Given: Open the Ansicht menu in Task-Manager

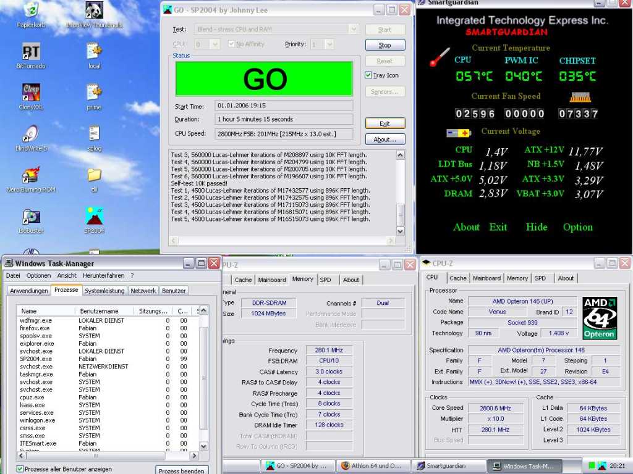Looking at the screenshot, I should [67, 275].
